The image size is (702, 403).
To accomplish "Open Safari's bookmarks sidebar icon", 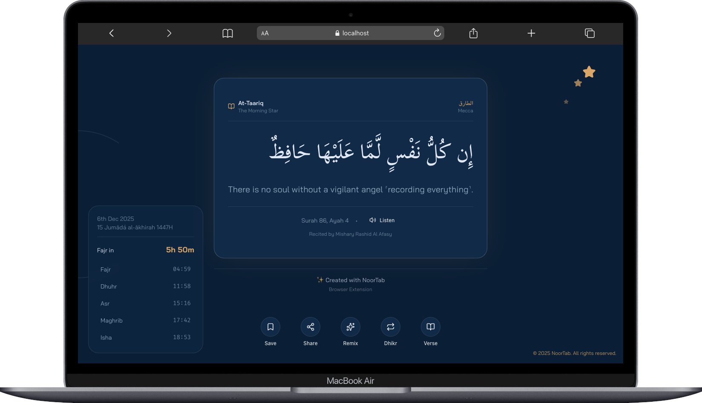I will [x=228, y=33].
